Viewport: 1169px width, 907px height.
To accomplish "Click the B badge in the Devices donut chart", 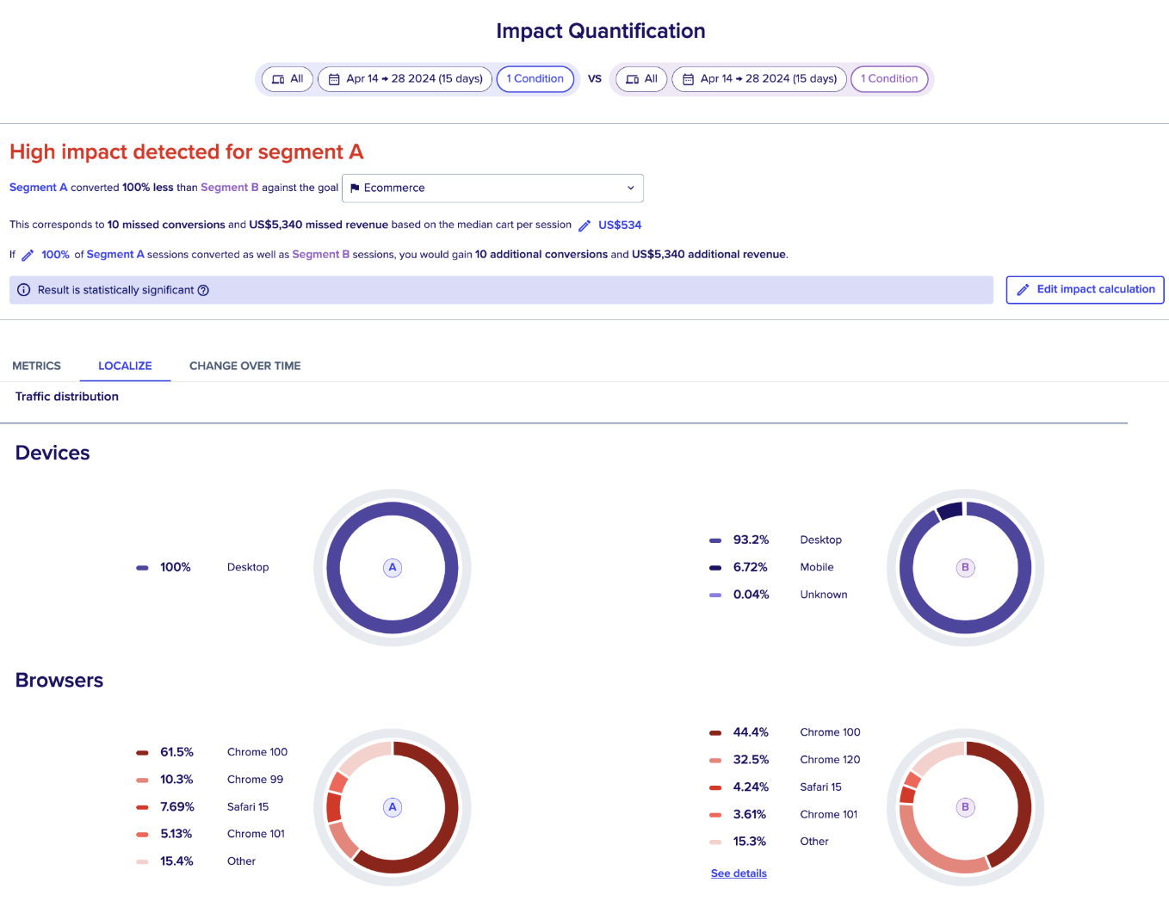I will (x=965, y=567).
